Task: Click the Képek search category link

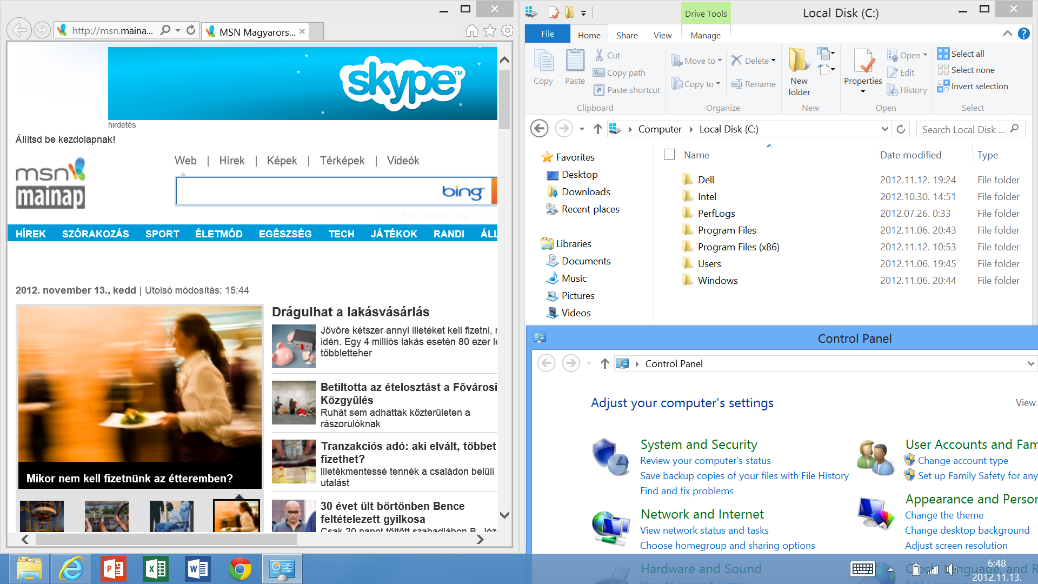Action: coord(282,161)
